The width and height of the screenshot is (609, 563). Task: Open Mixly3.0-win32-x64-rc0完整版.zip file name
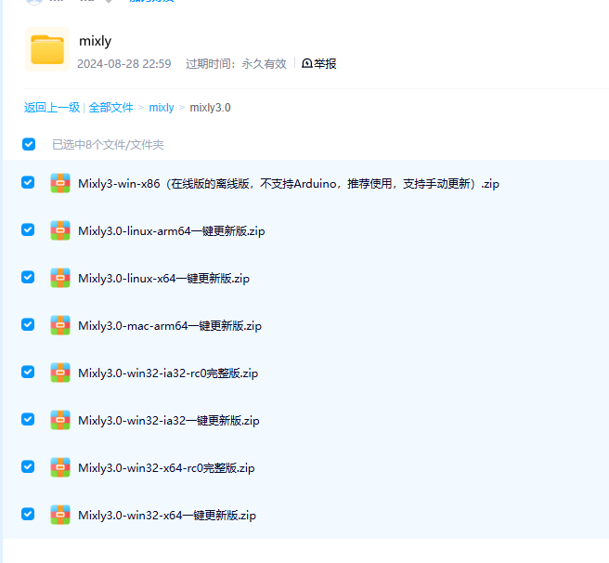point(166,467)
